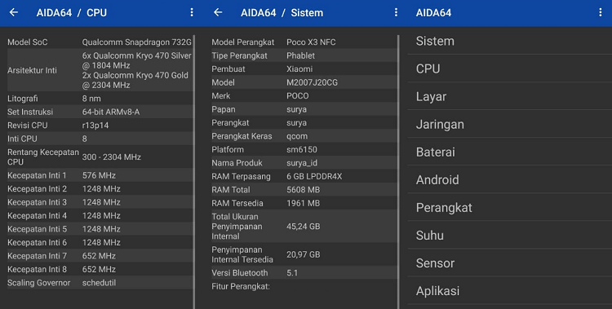Select the Kecepatan Inti 7 row
This screenshot has width=612, height=309.
coord(100,256)
